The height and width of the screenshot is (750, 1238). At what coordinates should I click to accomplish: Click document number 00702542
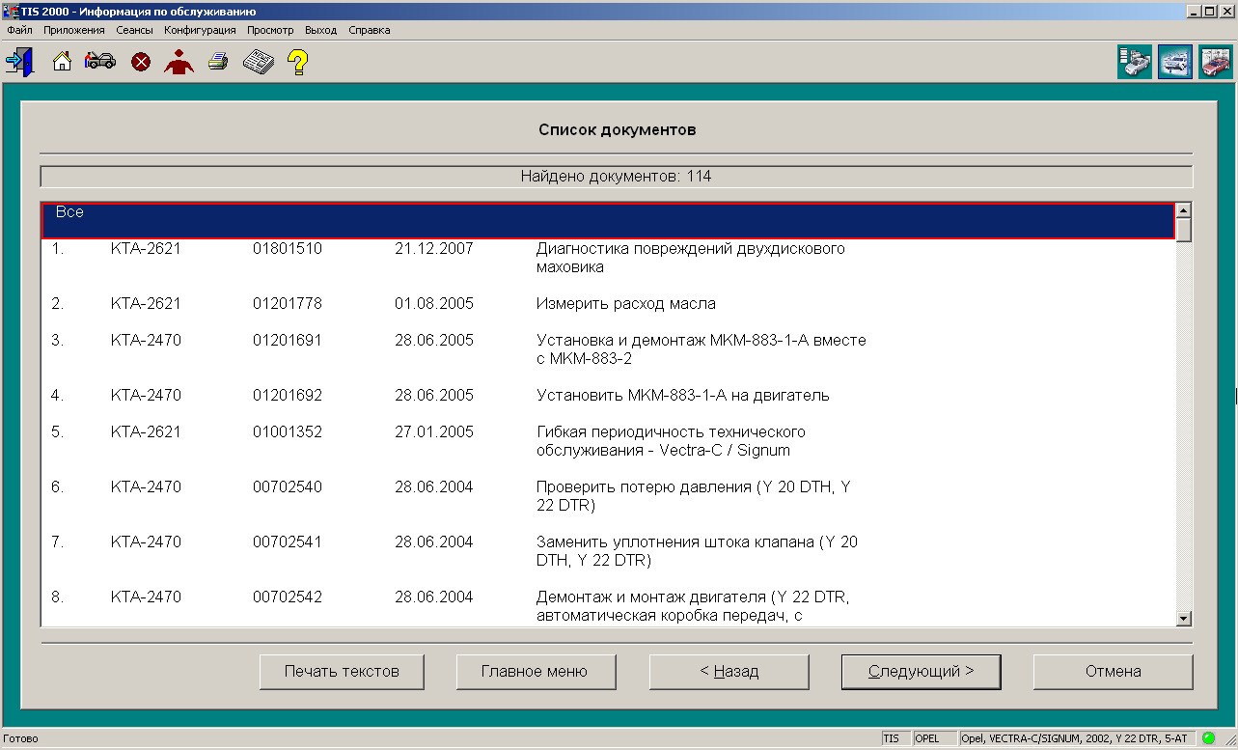click(288, 597)
